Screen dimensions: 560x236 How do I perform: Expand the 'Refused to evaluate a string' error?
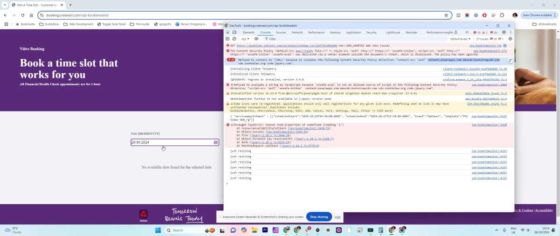pos(232,85)
